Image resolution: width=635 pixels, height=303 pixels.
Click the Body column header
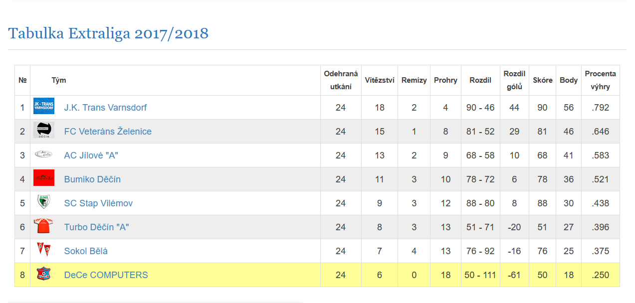569,80
